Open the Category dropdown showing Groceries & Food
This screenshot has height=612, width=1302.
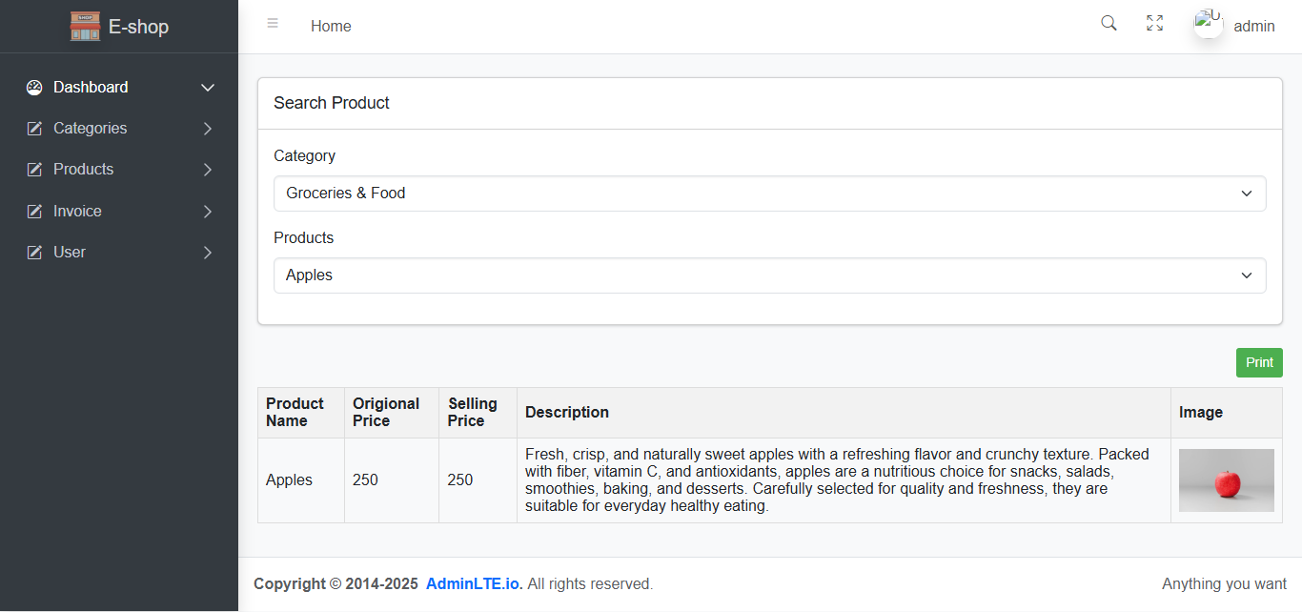770,194
